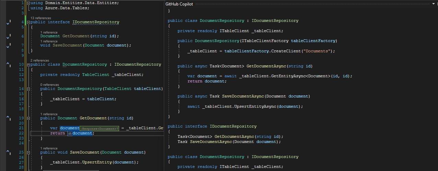The image size is (438, 171).
Task: Collapse the SaveDocument method at line 25
Action: pyautogui.click(x=28, y=153)
